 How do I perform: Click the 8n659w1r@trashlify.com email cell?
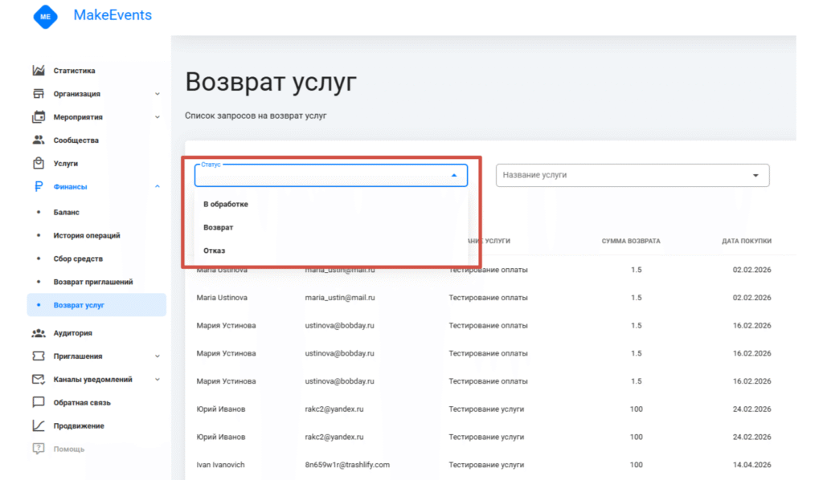point(347,464)
